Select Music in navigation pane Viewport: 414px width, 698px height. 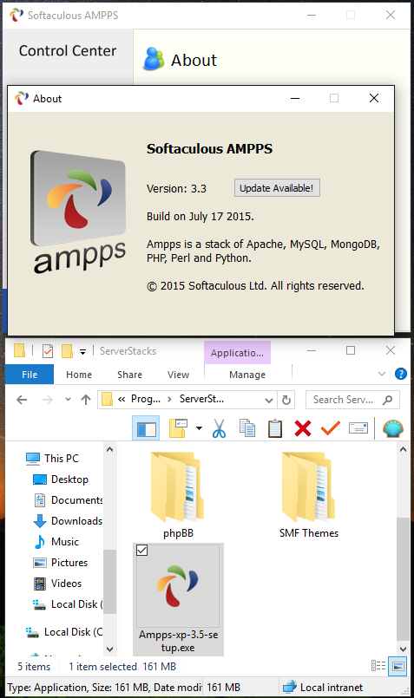click(56, 542)
